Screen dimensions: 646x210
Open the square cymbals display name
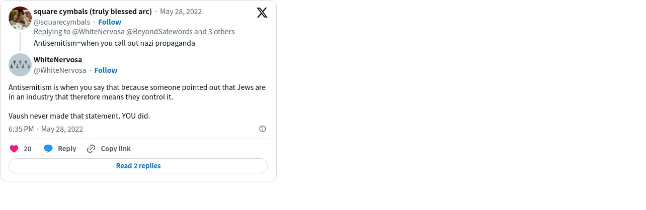(x=93, y=12)
